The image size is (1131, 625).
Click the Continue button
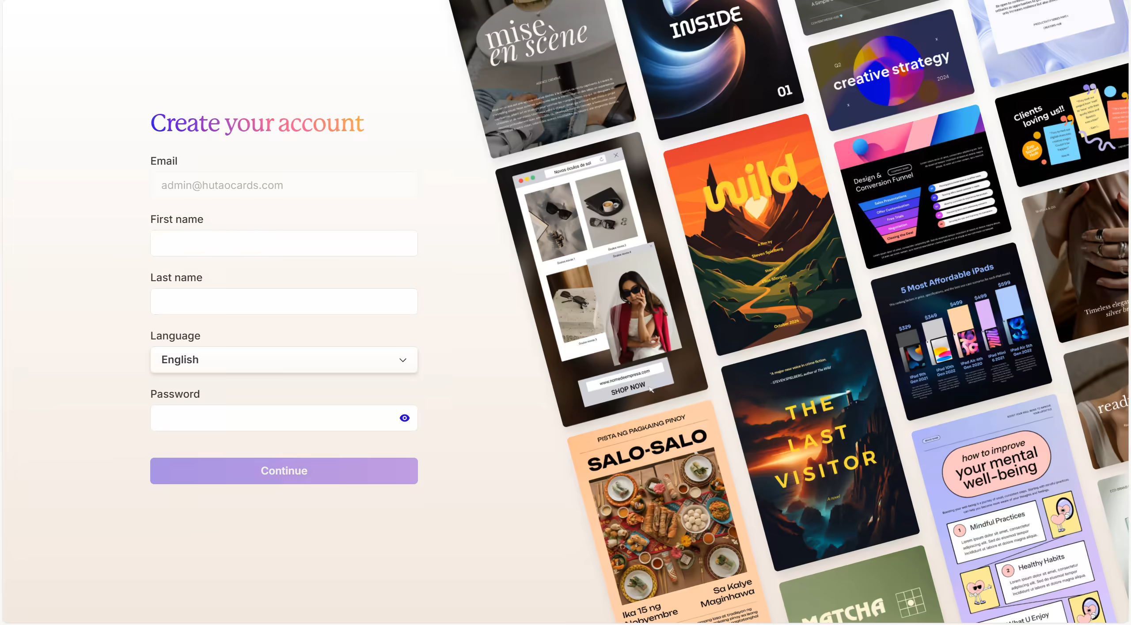click(284, 471)
